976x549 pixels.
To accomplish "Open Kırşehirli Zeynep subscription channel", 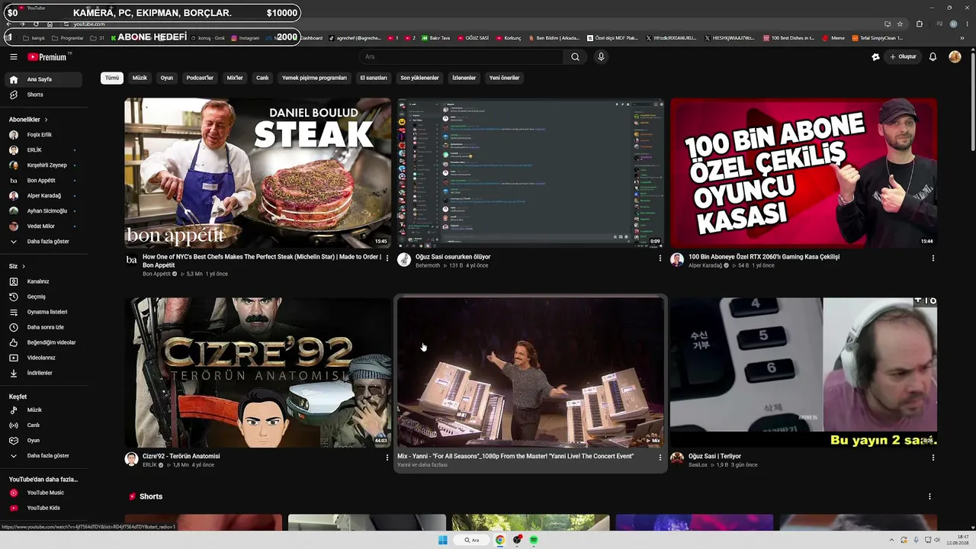I will coord(43,165).
